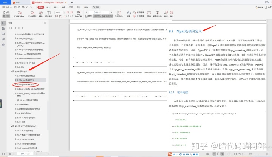This screenshot has height=157, width=272.
Task: Click the 9.3.1 heading in document
Action: [x=178, y=92]
